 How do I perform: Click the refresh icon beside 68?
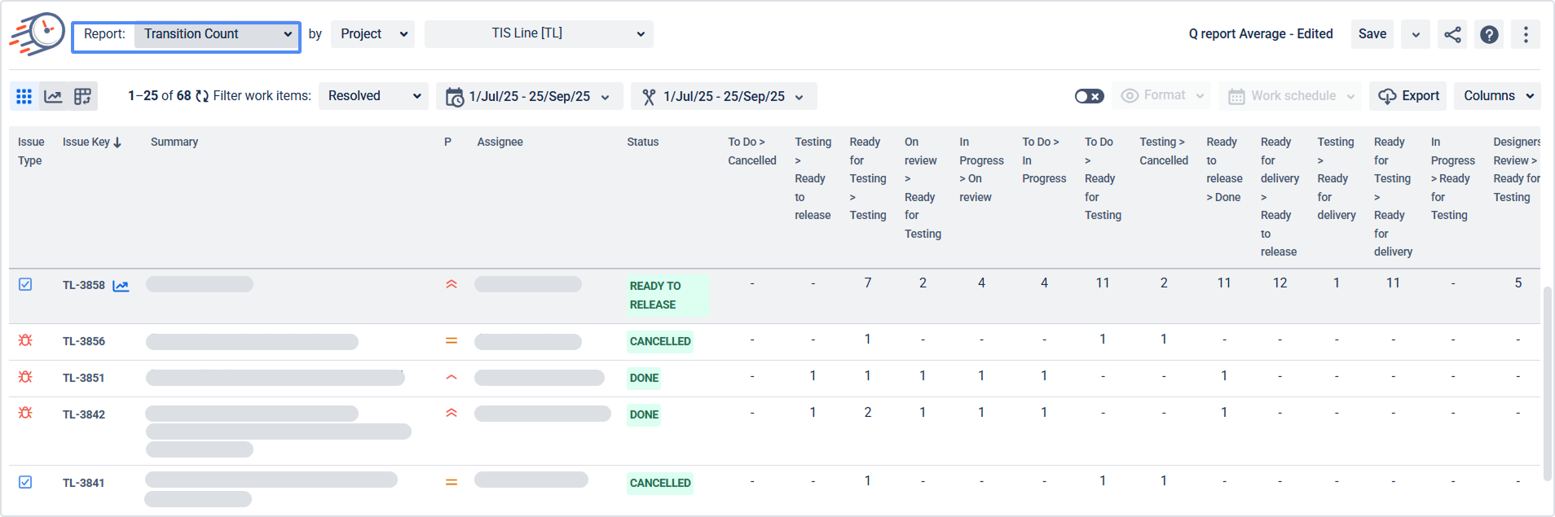coord(202,96)
